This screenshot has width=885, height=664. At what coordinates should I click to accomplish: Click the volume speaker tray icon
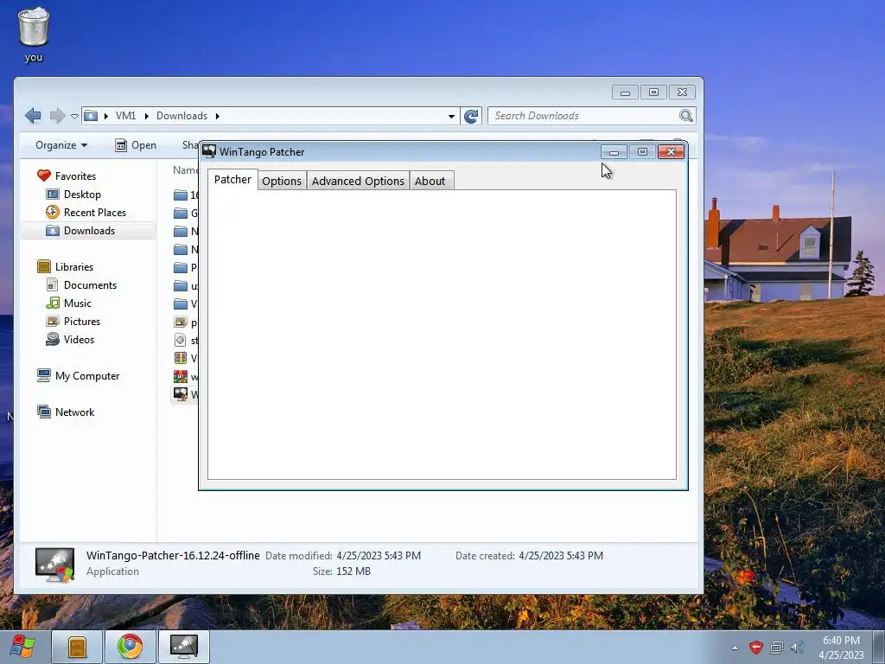[797, 648]
